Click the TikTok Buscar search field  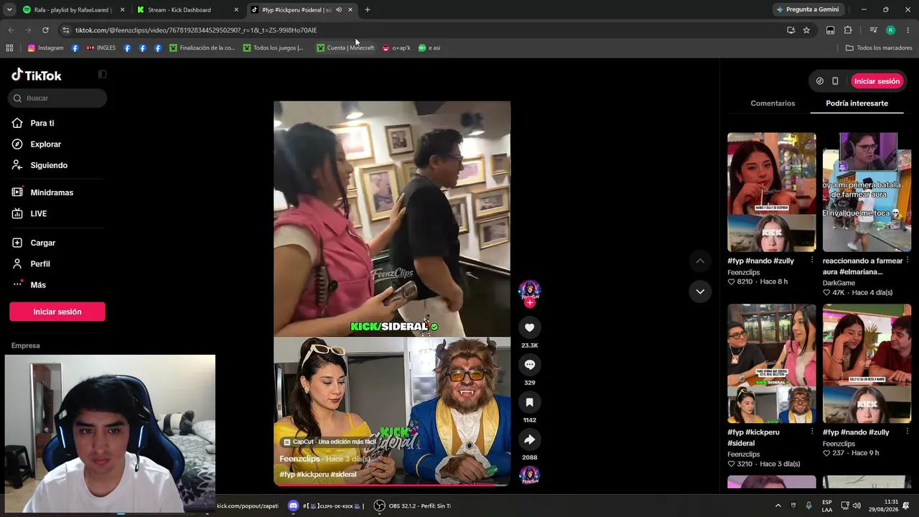pyautogui.click(x=57, y=98)
